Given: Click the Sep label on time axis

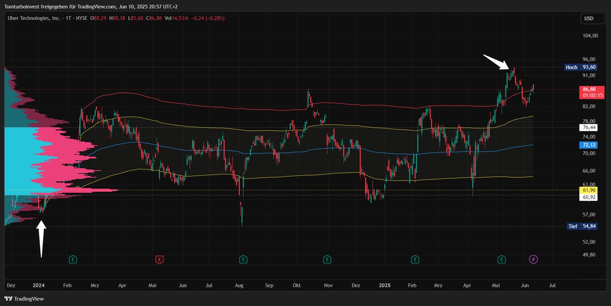Looking at the screenshot, I should (270, 285).
